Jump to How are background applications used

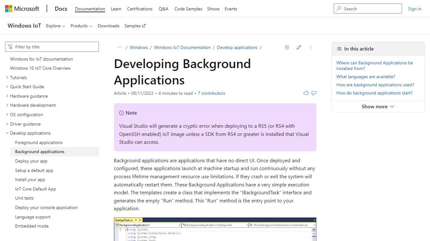[375, 85]
